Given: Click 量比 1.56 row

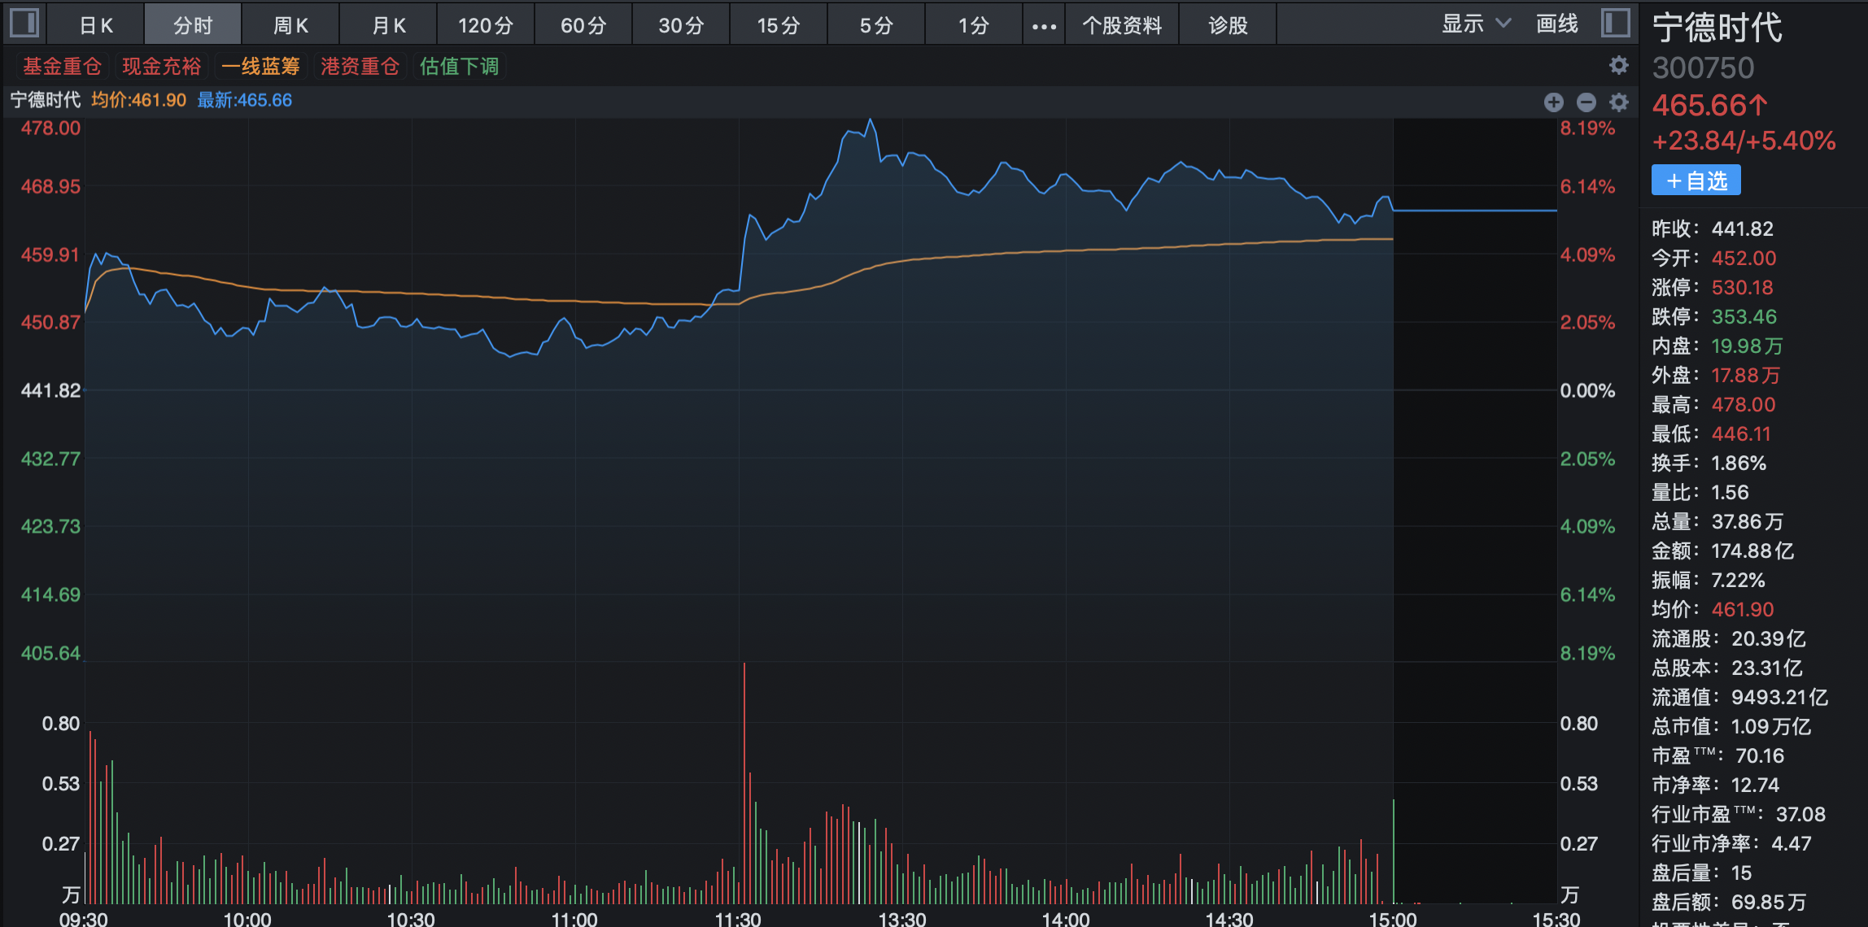Looking at the screenshot, I should coord(1700,492).
